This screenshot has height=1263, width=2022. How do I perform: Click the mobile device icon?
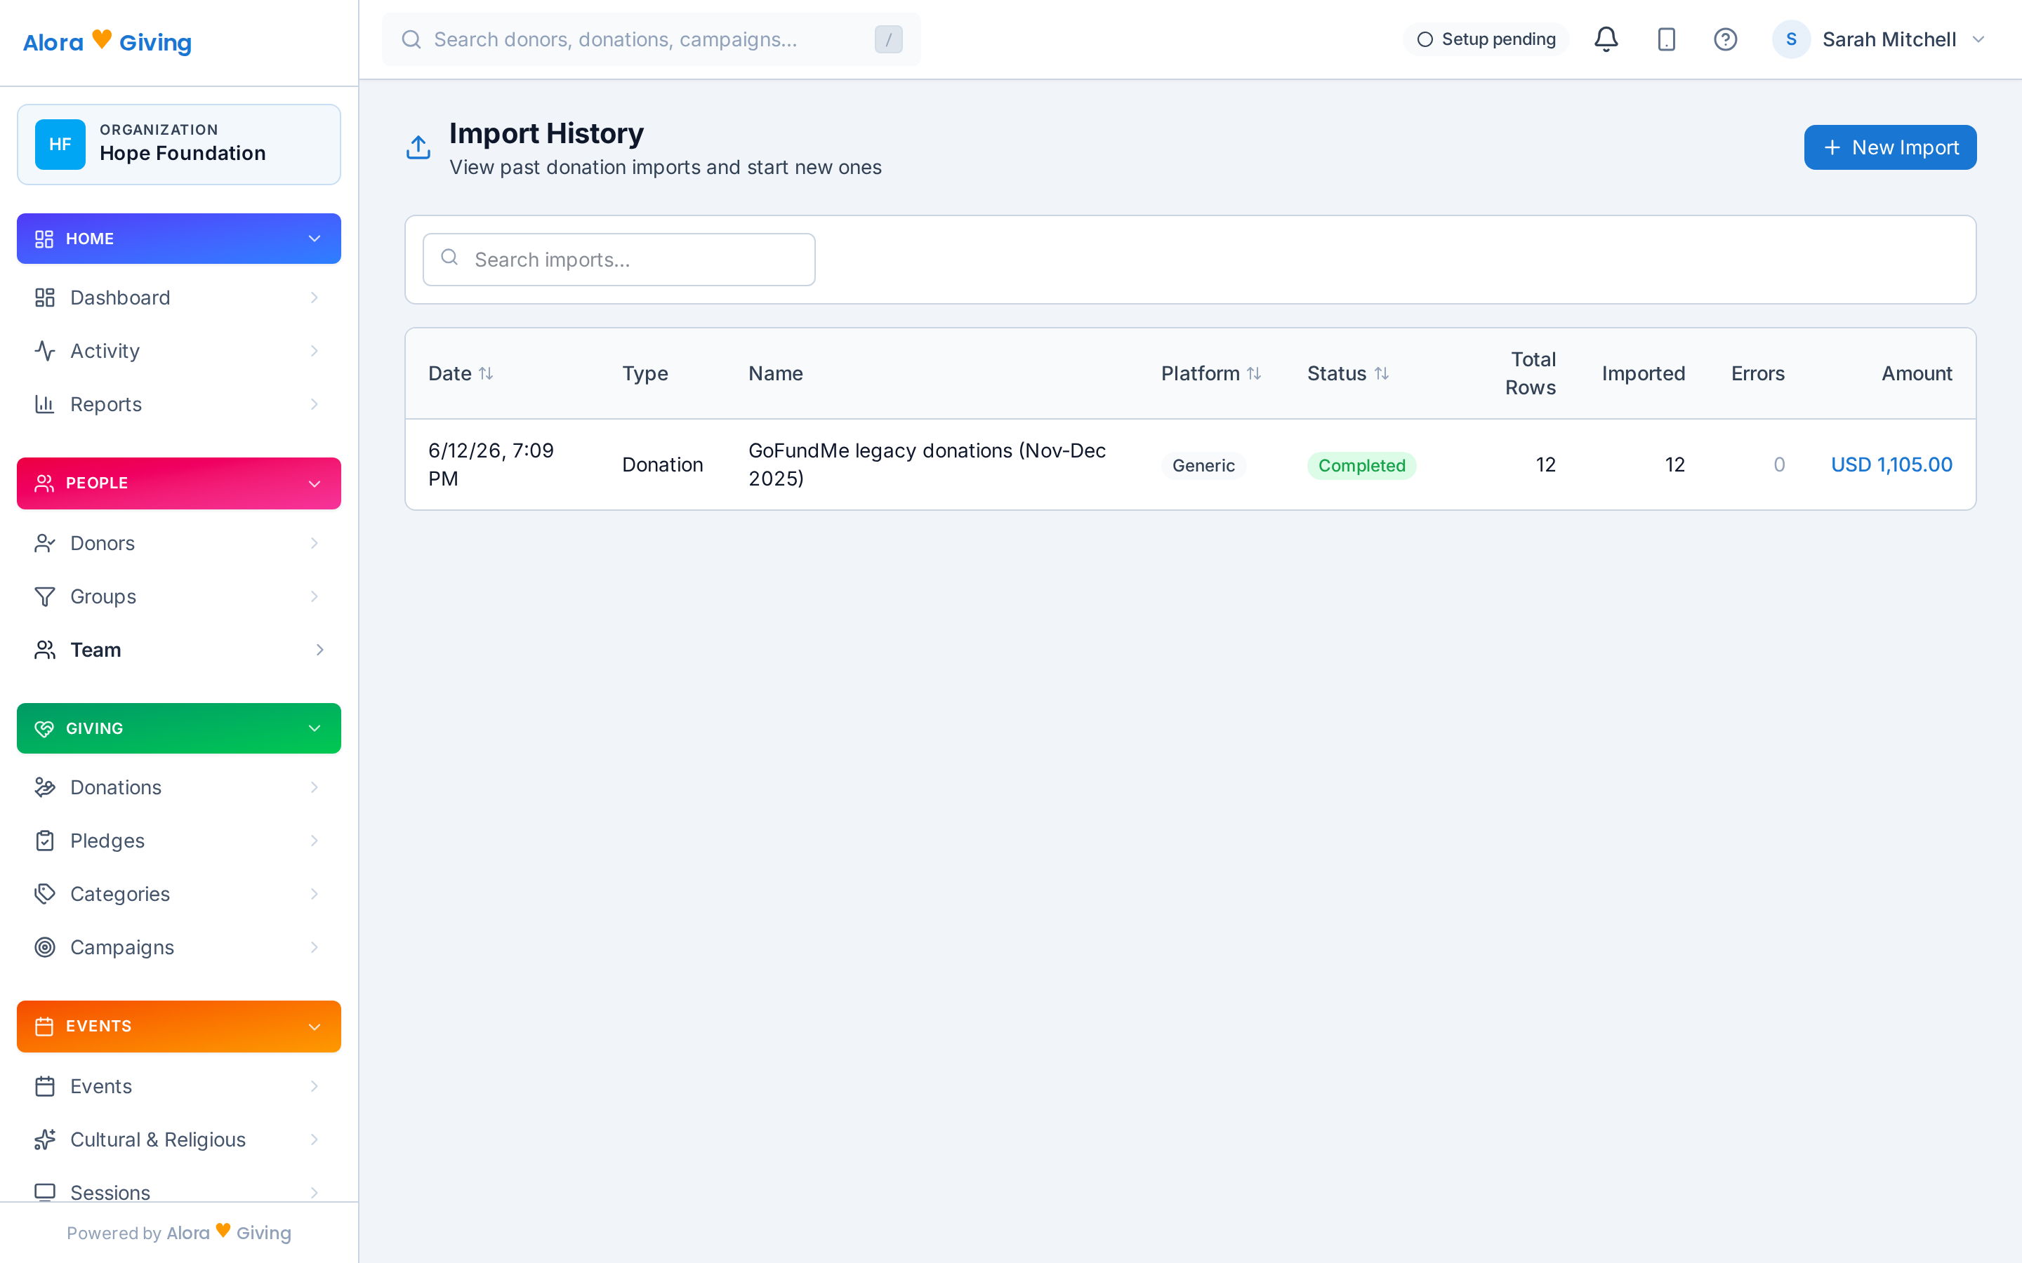(1666, 39)
